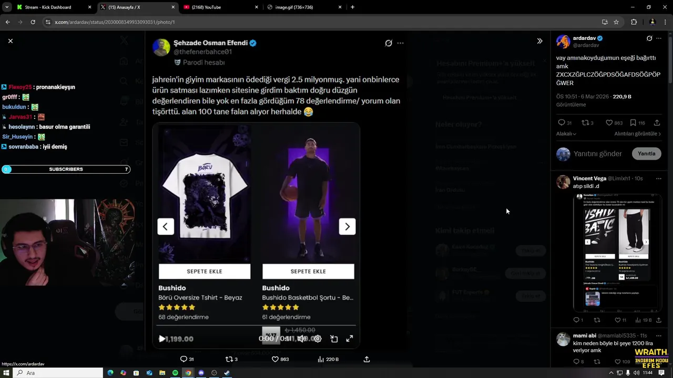Image resolution: width=673 pixels, height=378 pixels.
Task: Play the embedded video
Action: click(x=162, y=339)
